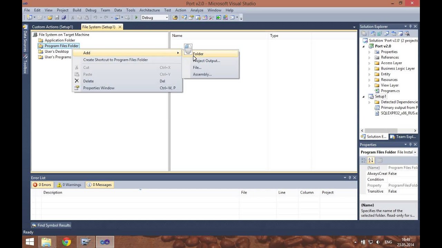Switch Properties to Categorized view
442x248 pixels.
click(363, 160)
